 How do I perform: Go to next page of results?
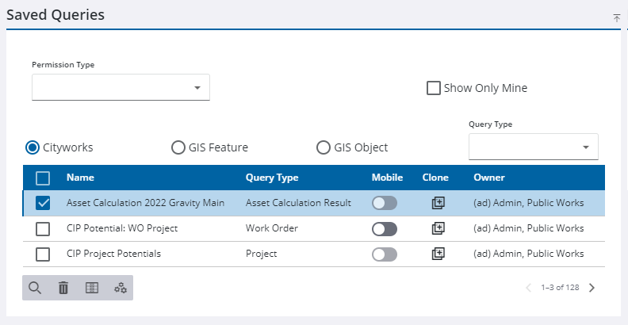tap(592, 288)
